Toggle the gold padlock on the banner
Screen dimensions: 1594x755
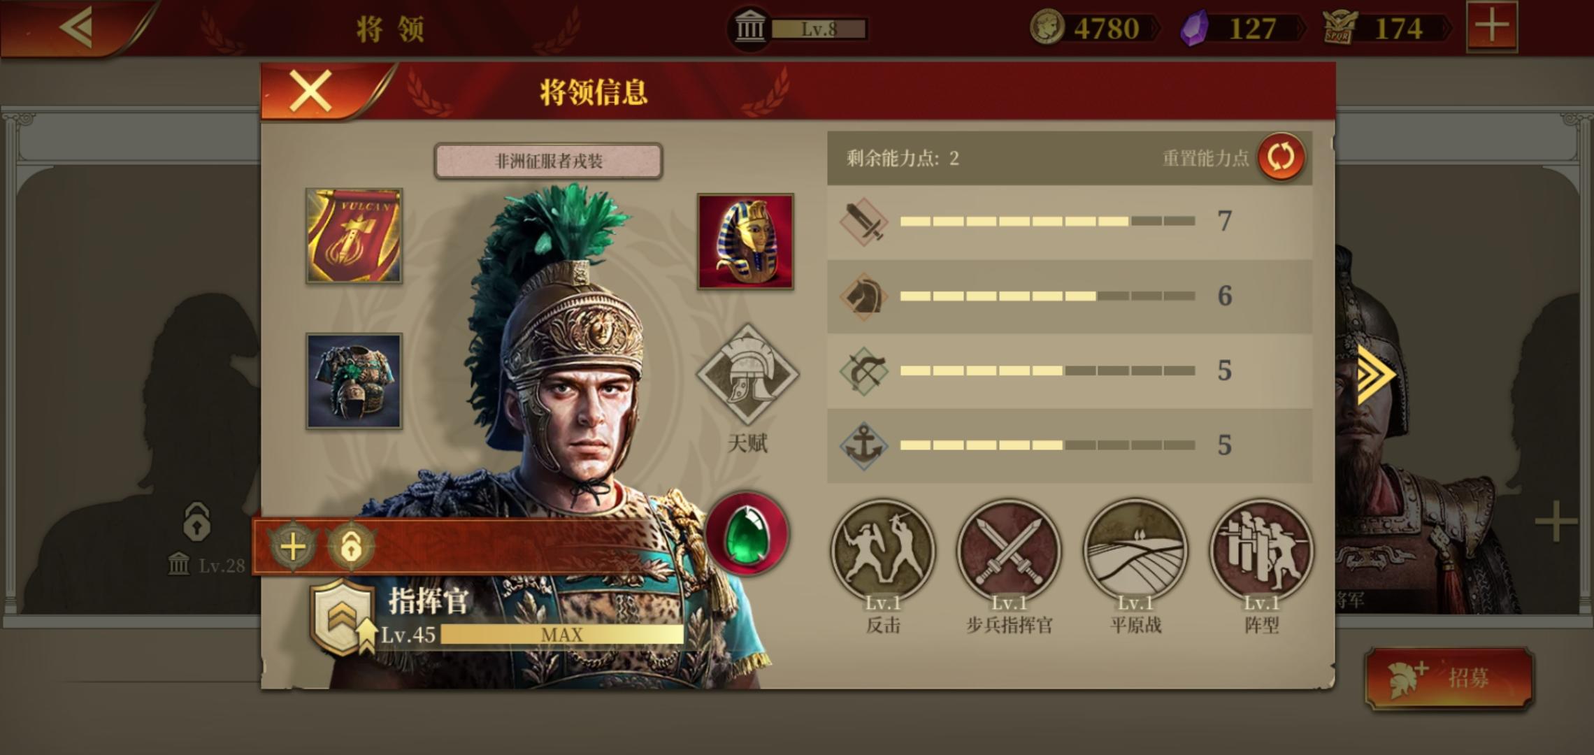point(351,547)
